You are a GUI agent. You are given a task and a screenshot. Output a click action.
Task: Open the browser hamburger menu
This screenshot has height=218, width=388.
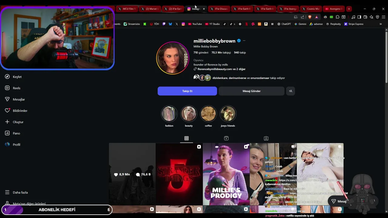click(383, 17)
